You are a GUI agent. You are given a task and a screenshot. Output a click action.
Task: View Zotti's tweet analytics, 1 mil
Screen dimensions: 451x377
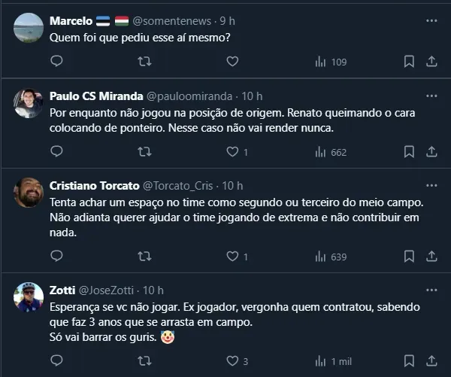pos(333,361)
